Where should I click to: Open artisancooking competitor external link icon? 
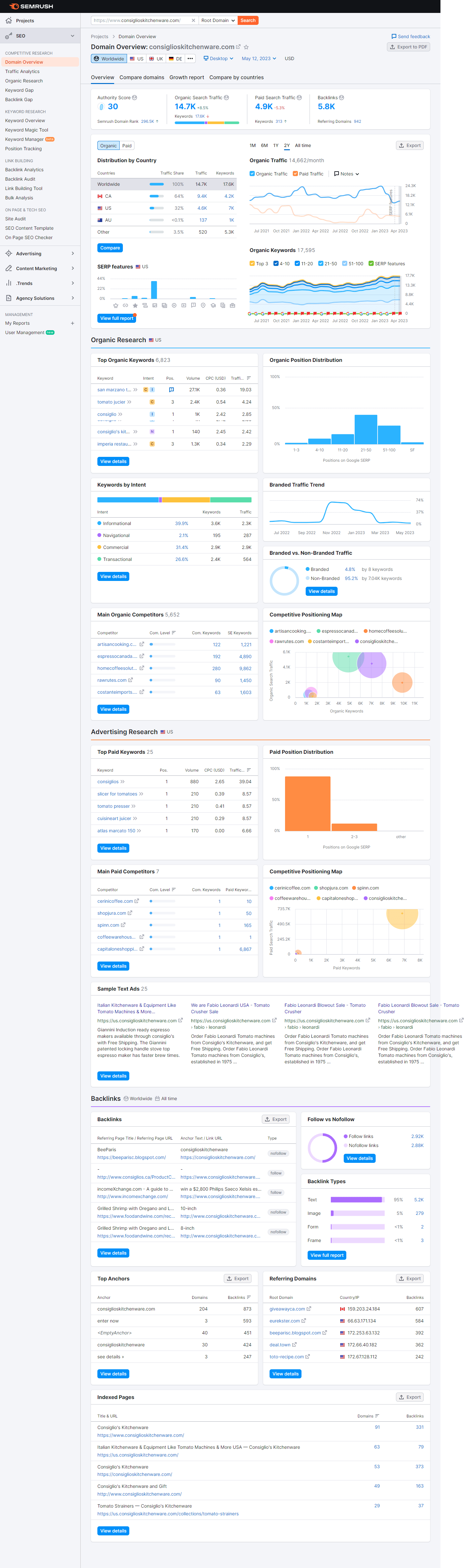pyautogui.click(x=142, y=644)
